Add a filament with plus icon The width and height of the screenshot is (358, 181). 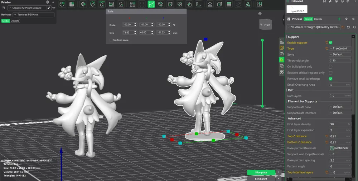[x=336, y=1]
